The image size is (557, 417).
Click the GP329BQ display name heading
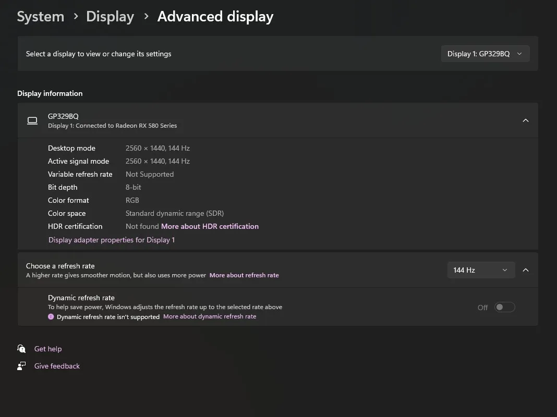63,116
